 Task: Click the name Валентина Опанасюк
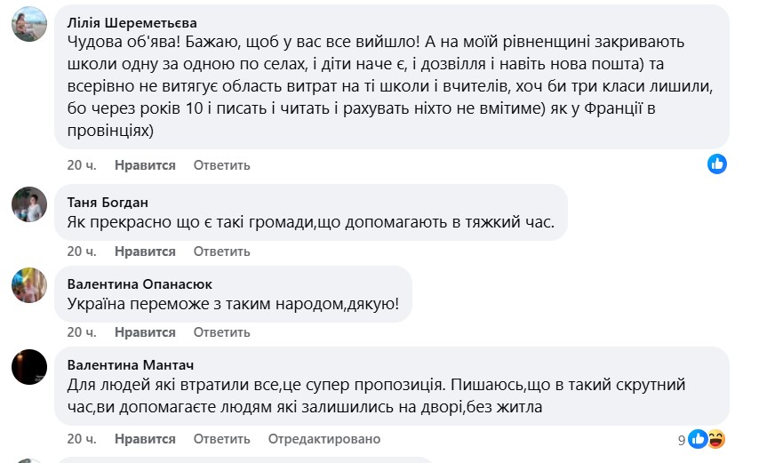tap(140, 283)
